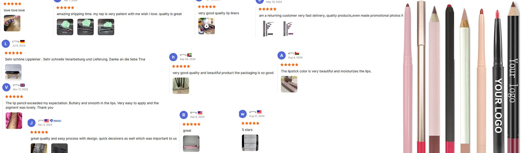Play the video in the "lip liners" review
Viewport: 525px width, 153px height.
click(206, 26)
